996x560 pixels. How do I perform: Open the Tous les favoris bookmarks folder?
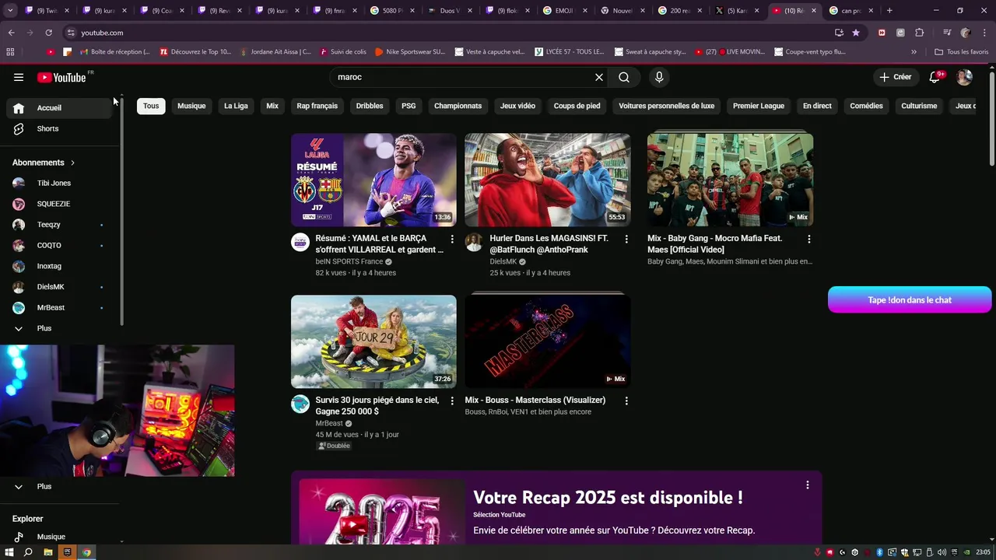click(961, 52)
